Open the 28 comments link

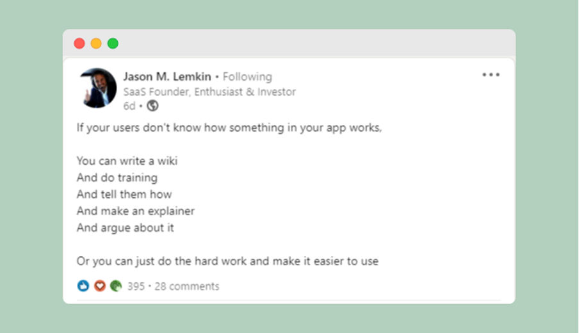[x=187, y=286]
